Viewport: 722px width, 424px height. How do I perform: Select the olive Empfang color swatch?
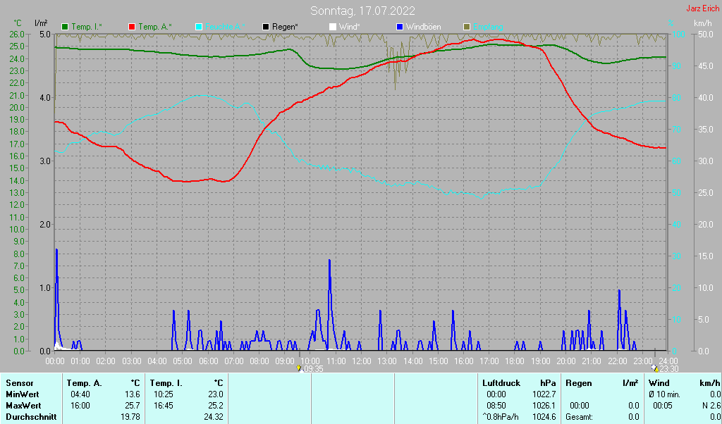click(x=467, y=27)
